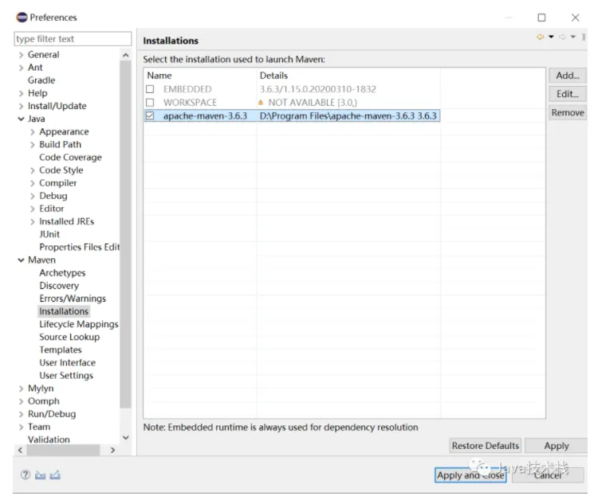The height and width of the screenshot is (496, 590).
Task: Expand the Code Style node
Action: [33, 170]
